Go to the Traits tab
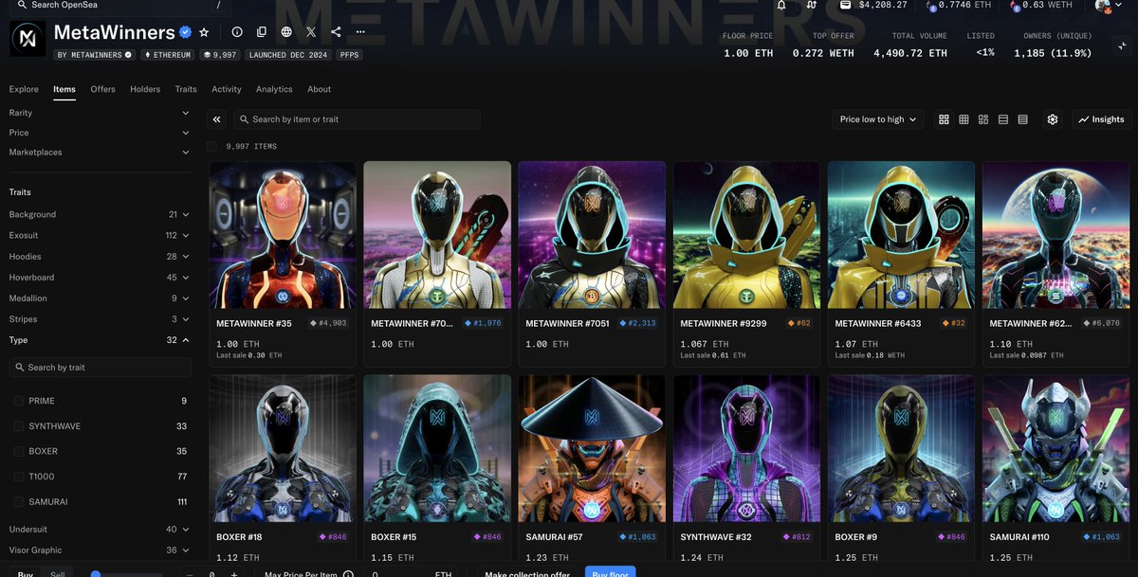The width and height of the screenshot is (1138, 577). (x=186, y=89)
